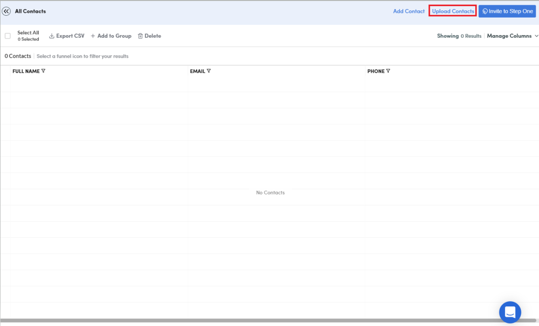The image size is (539, 326).
Task: Click Invite to Step One button
Action: pyautogui.click(x=507, y=11)
